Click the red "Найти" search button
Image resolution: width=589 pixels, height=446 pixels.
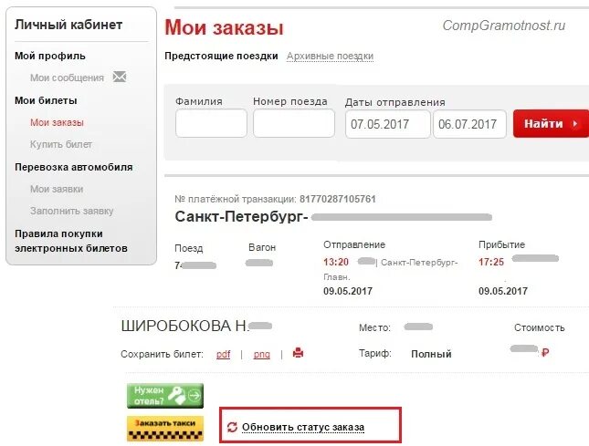point(551,123)
